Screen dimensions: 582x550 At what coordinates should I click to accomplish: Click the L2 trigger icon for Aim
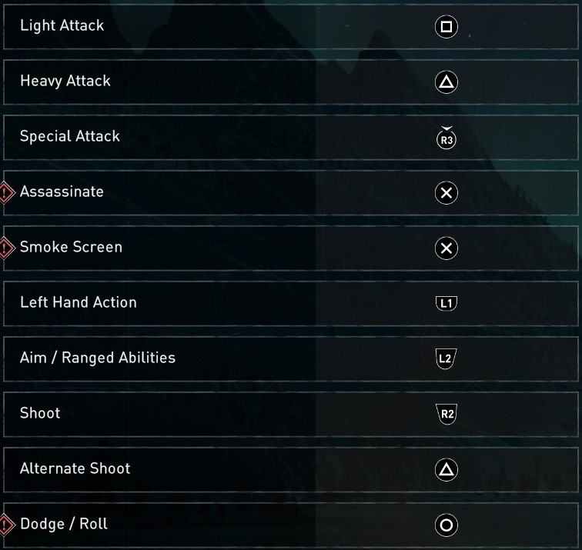pyautogui.click(x=446, y=358)
